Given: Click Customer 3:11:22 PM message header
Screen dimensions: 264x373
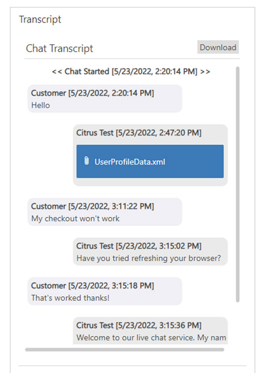Looking at the screenshot, I should pyautogui.click(x=92, y=206).
